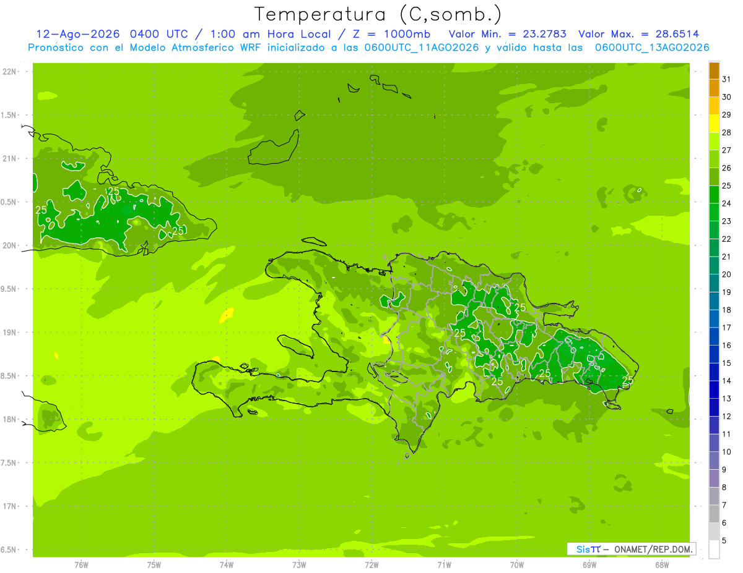Click the valid-until time "0600UTC_13AGO2026"
The width and height of the screenshot is (743, 573).
click(652, 48)
